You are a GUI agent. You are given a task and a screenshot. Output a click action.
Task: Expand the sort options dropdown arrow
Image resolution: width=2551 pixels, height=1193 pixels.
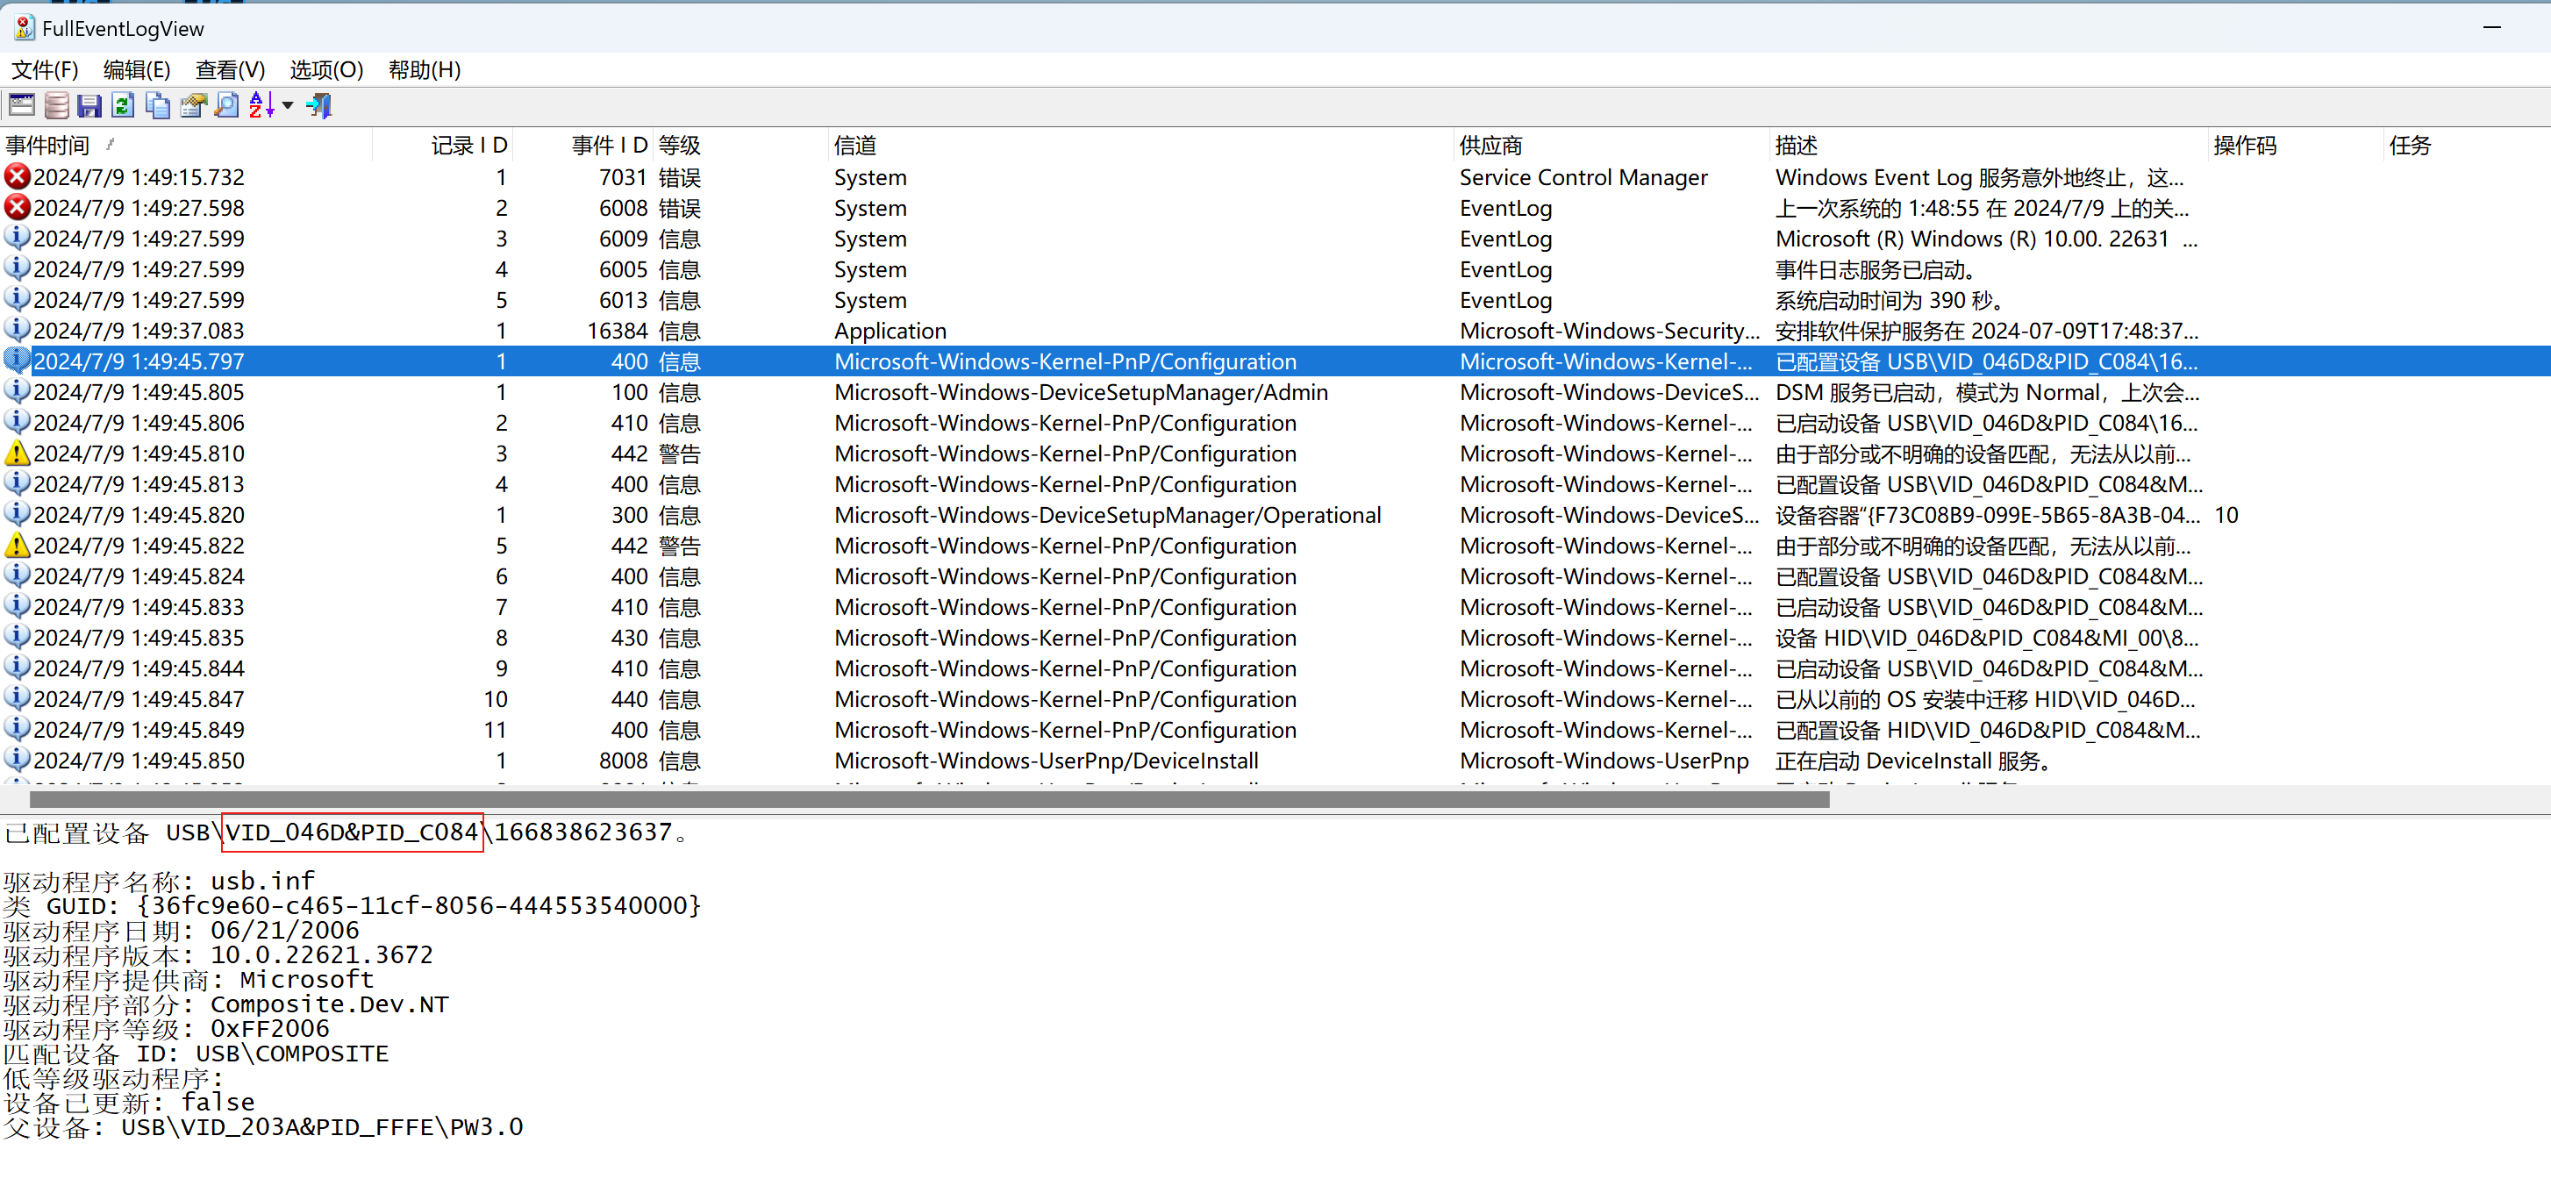289,105
